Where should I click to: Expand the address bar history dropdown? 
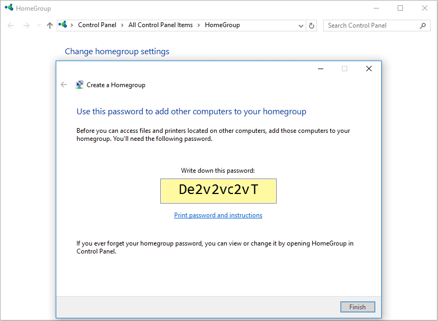point(301,26)
